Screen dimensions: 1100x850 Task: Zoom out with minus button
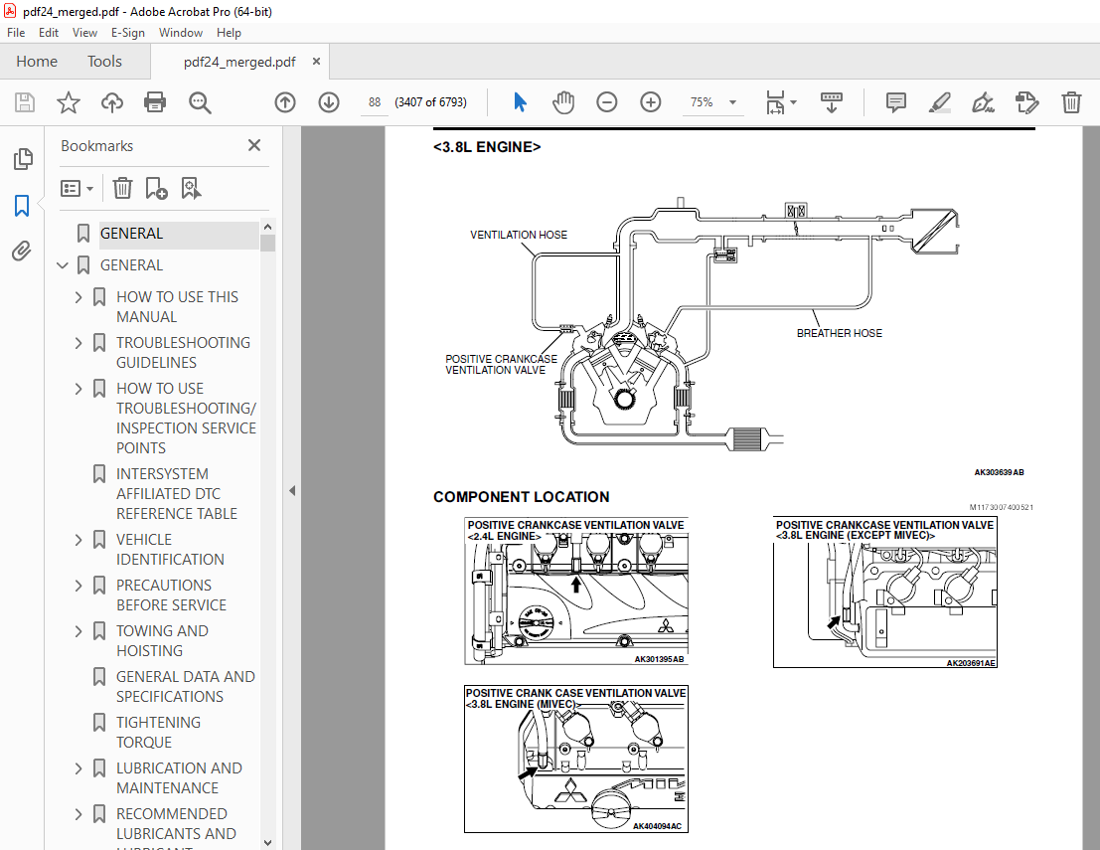[x=607, y=102]
